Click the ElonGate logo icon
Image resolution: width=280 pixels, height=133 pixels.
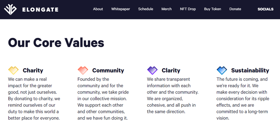point(11,9)
